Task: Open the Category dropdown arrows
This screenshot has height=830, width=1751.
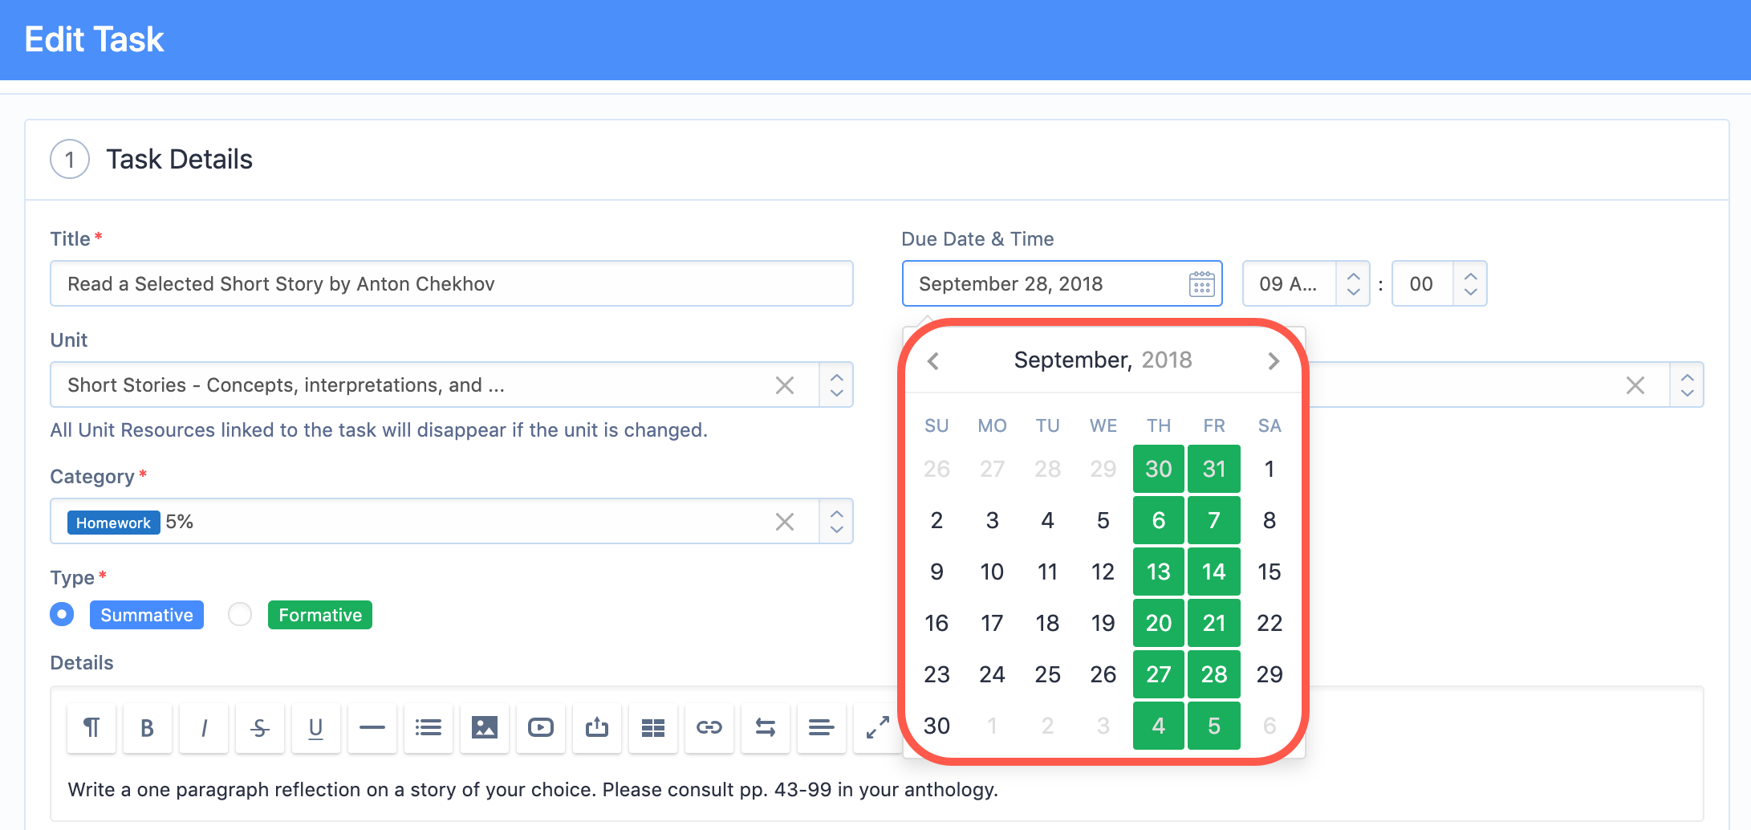Action: tap(836, 521)
